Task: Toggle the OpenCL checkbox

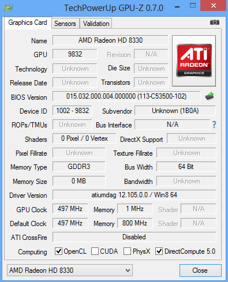Action: pyautogui.click(x=58, y=251)
